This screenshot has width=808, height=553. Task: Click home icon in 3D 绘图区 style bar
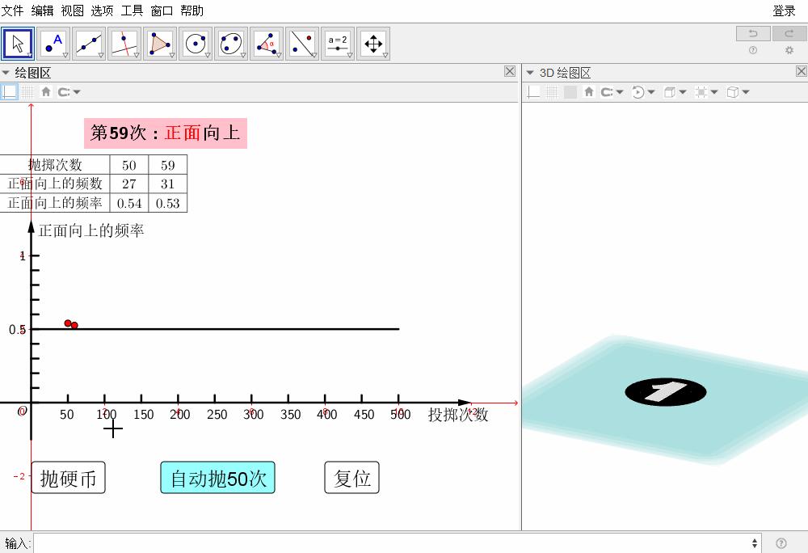click(x=589, y=91)
